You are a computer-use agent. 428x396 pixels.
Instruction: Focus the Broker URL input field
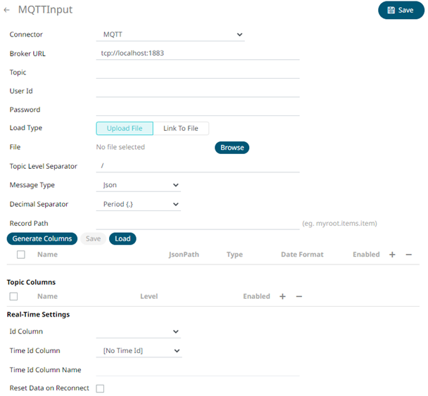[198, 53]
